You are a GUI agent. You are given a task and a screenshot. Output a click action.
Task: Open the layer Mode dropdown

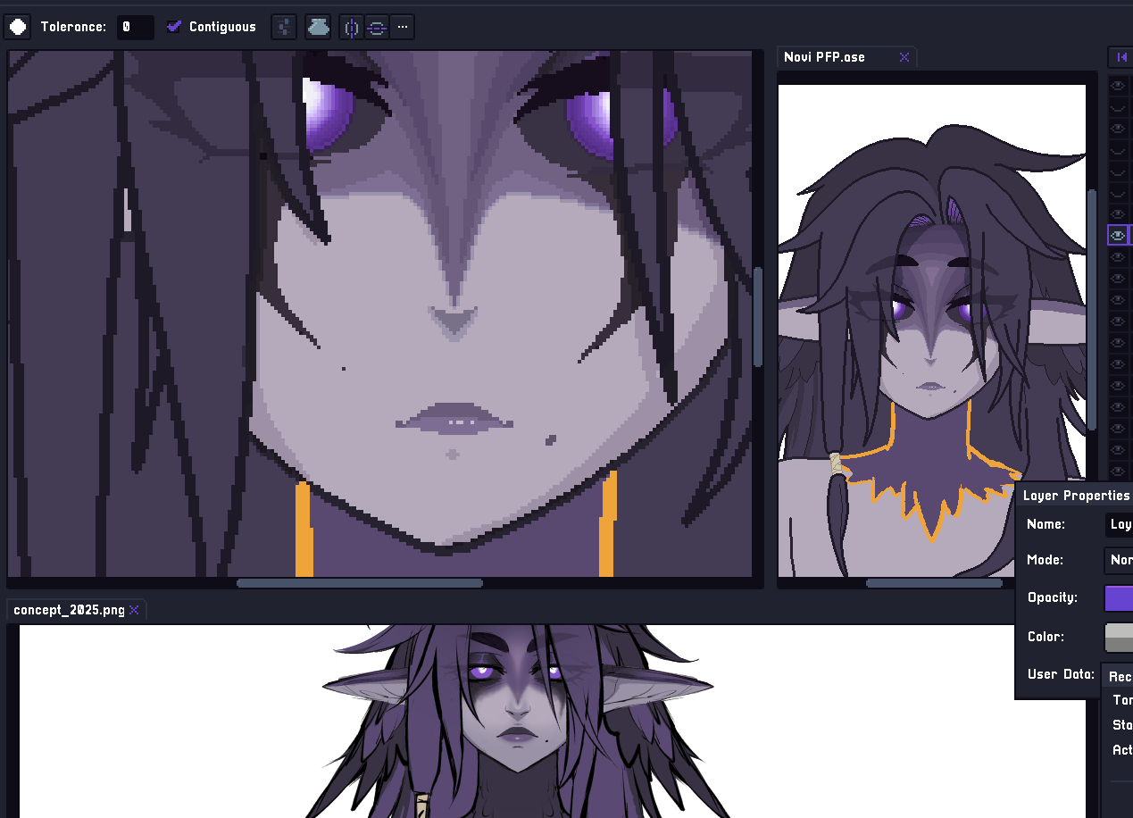1120,560
